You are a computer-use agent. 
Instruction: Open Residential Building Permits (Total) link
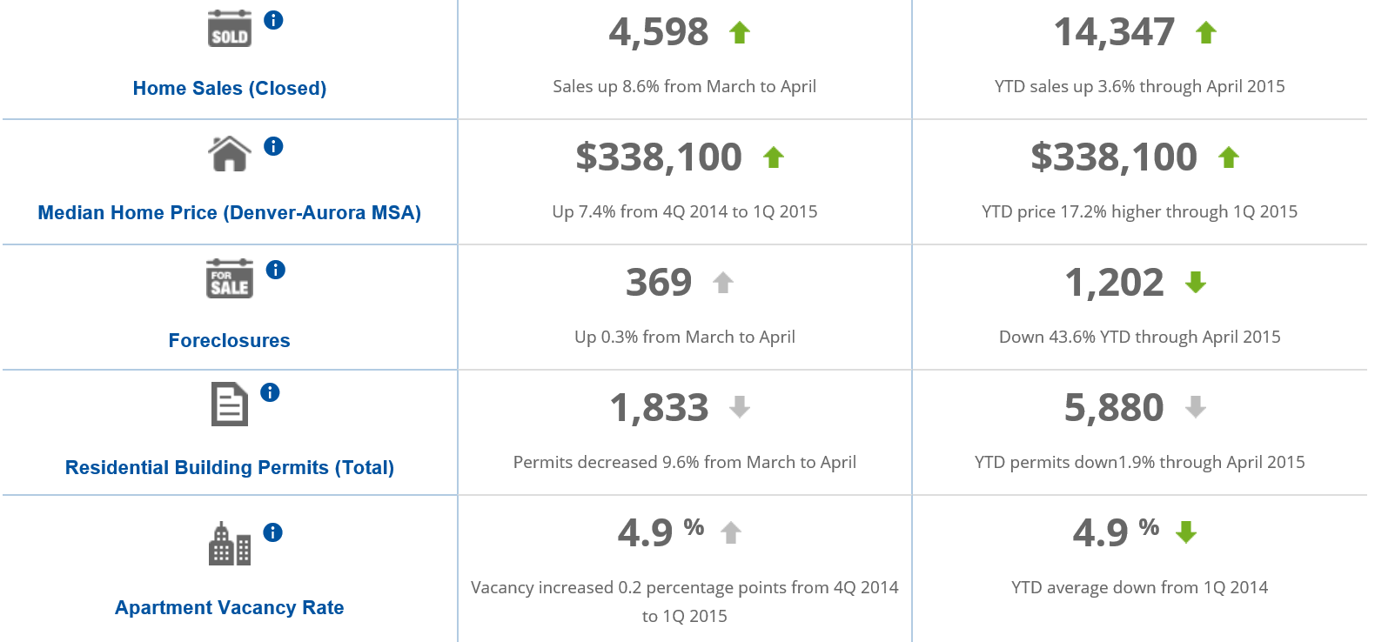[230, 468]
